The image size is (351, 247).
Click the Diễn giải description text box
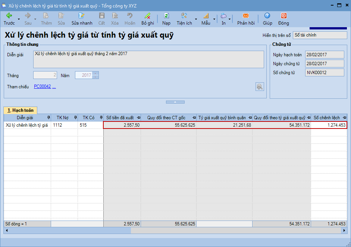(148, 60)
